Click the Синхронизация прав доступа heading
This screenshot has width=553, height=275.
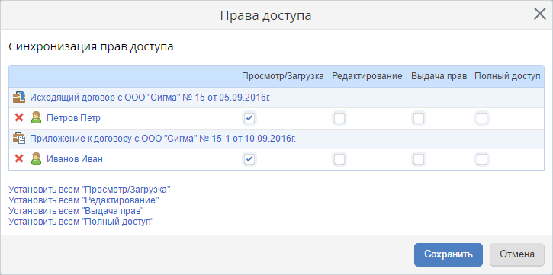pos(91,46)
